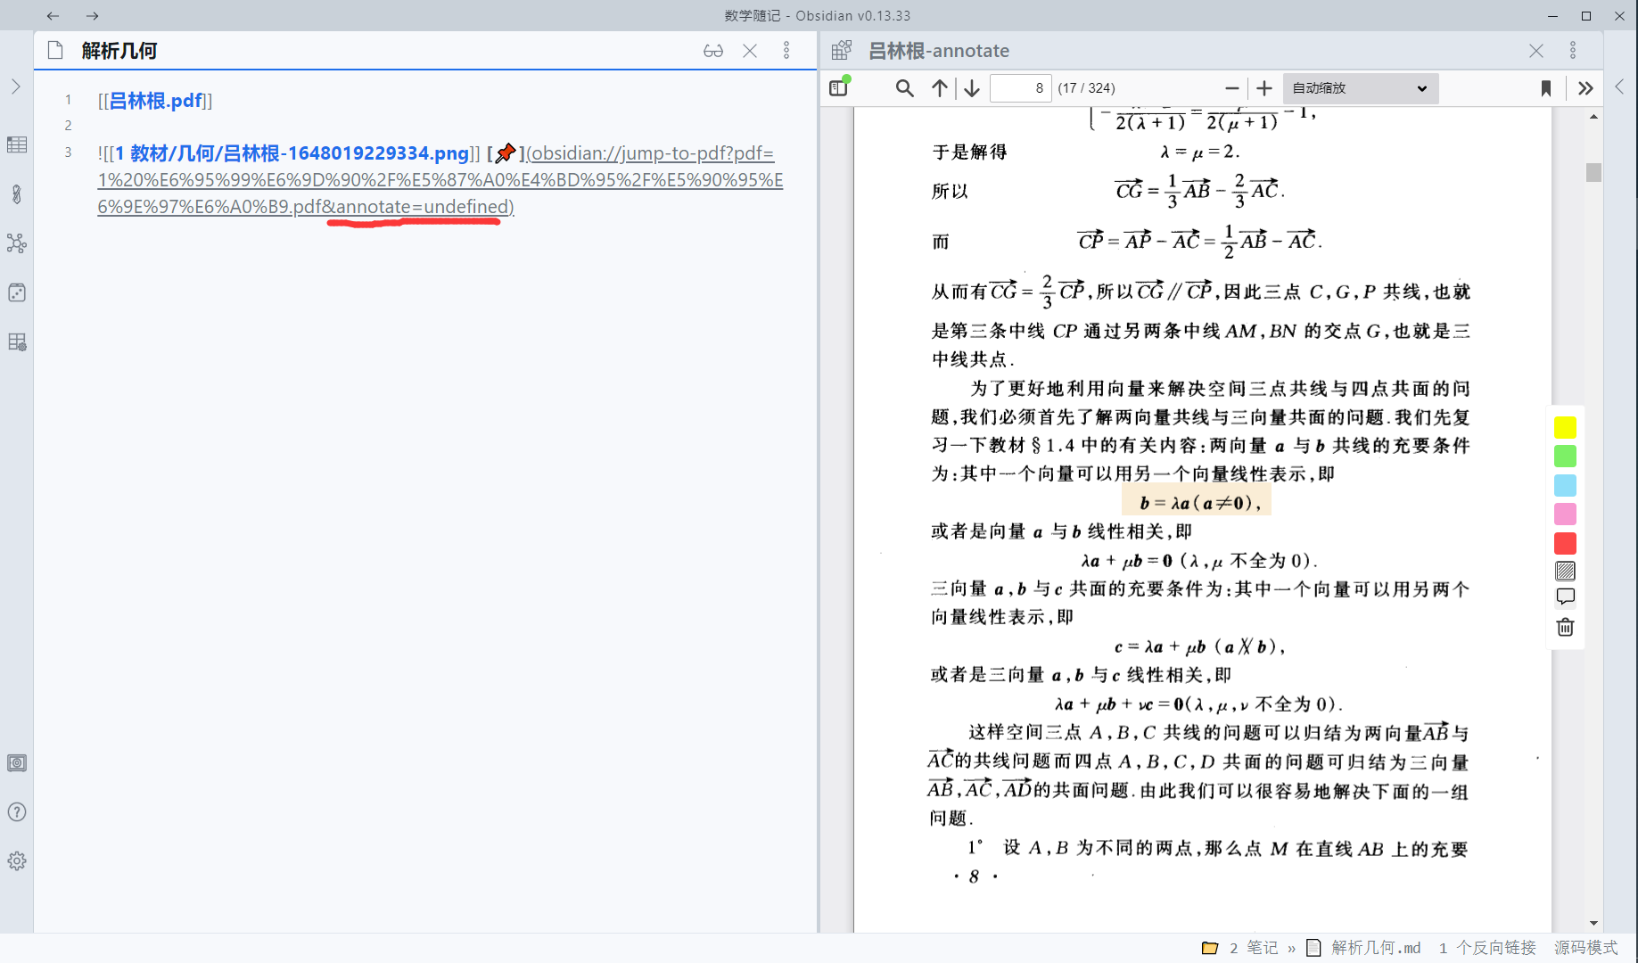The height and width of the screenshot is (963, 1638).
Task: Click line number 3 in editor gutter
Action: click(68, 152)
